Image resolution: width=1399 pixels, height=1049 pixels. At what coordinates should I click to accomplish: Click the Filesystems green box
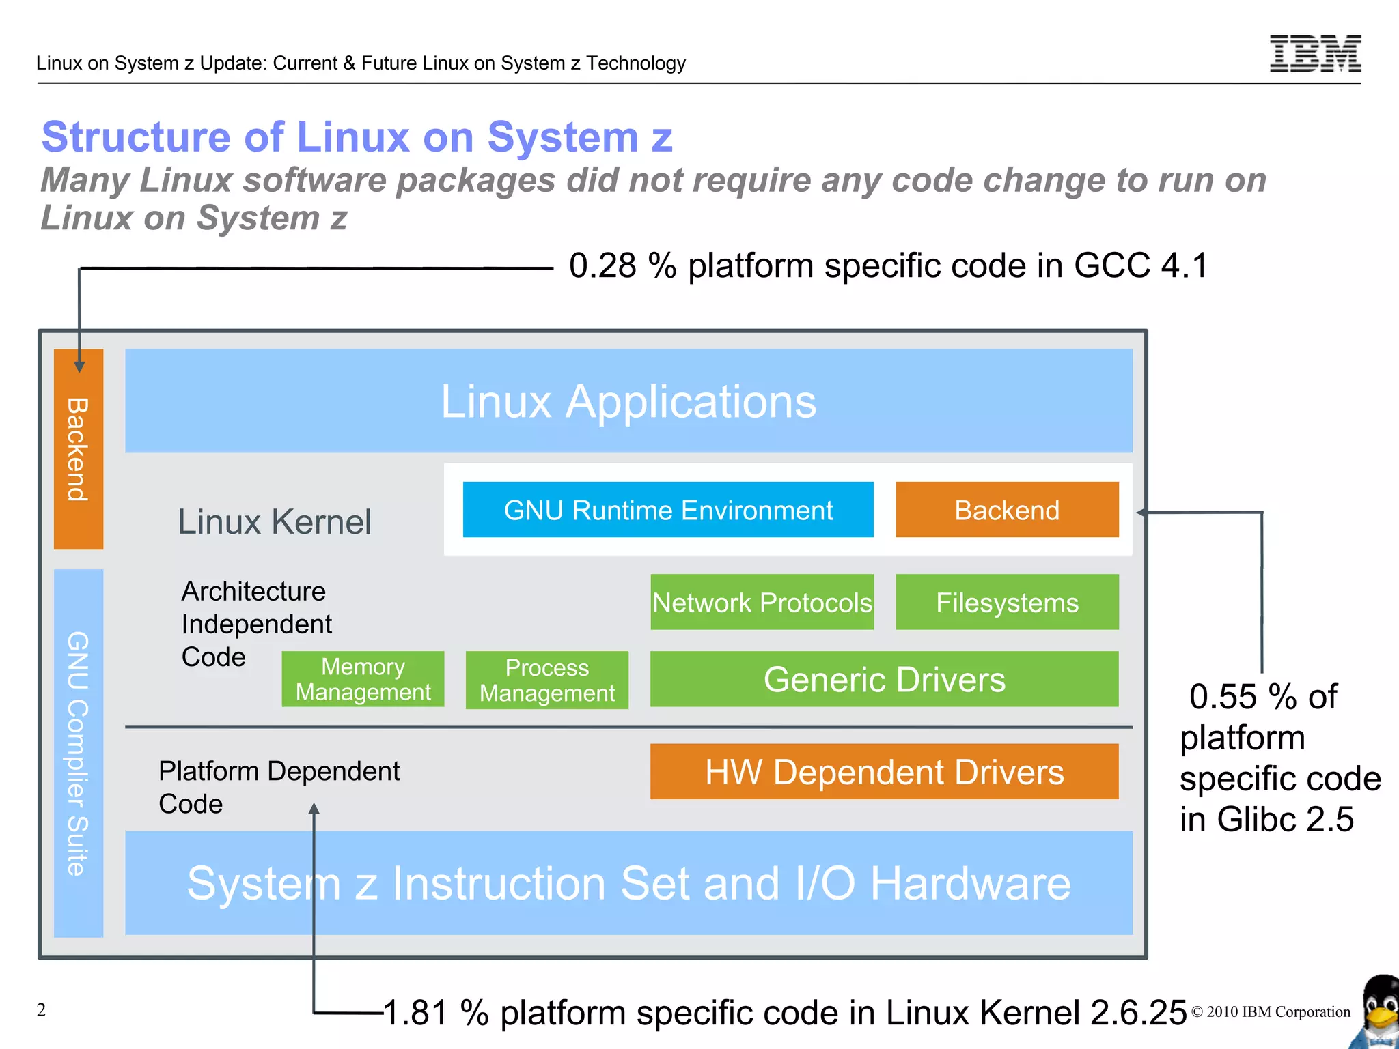click(x=1006, y=602)
